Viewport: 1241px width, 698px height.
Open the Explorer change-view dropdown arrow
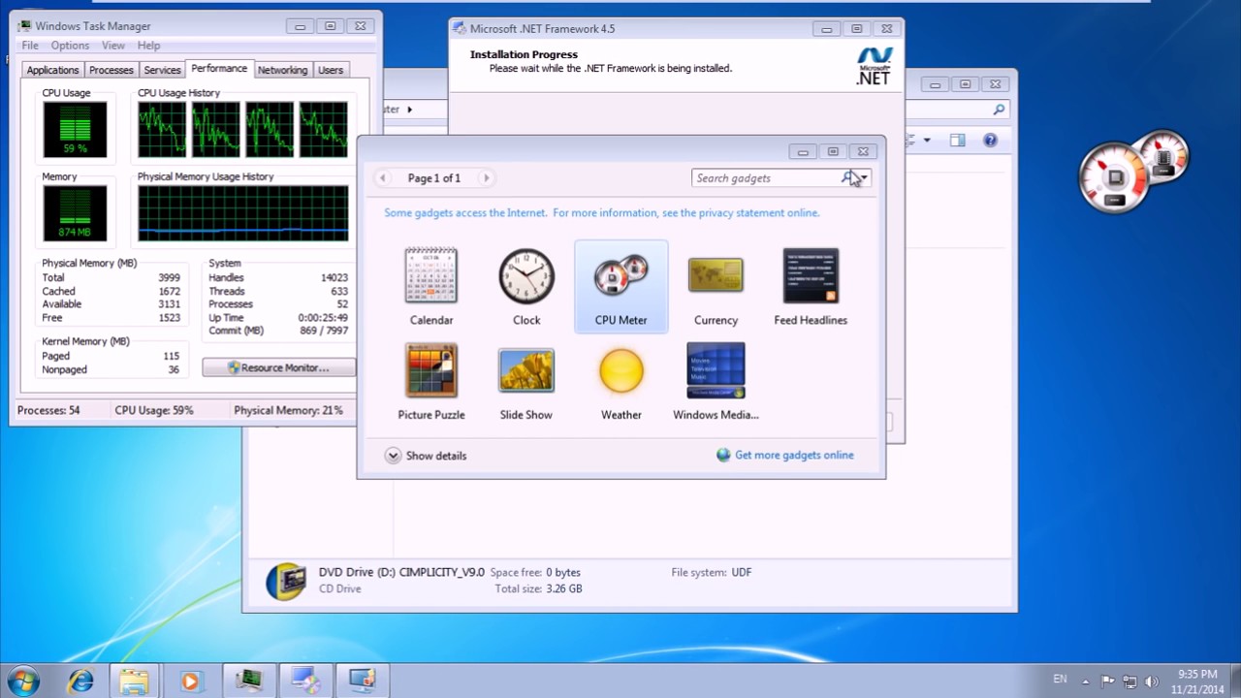pos(927,141)
